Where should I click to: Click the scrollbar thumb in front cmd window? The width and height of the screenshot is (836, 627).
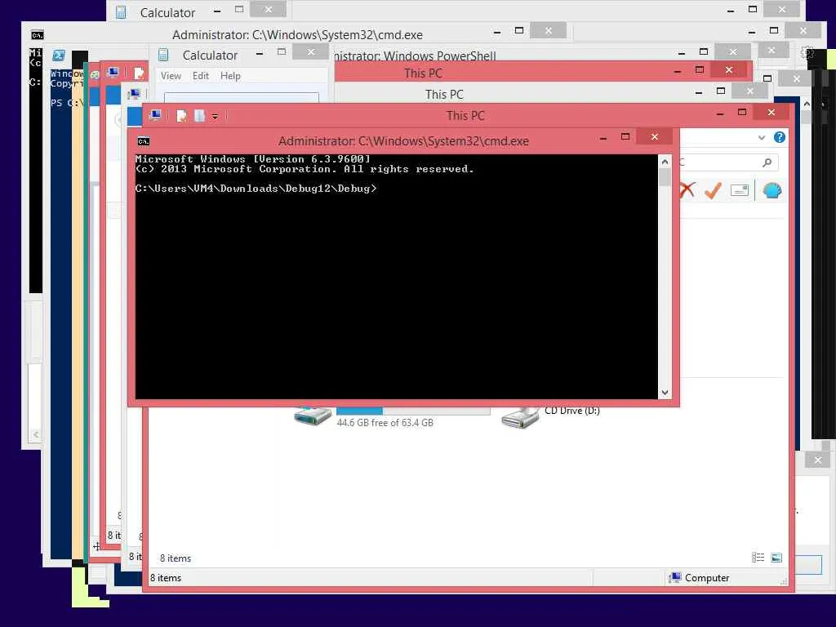tap(665, 177)
